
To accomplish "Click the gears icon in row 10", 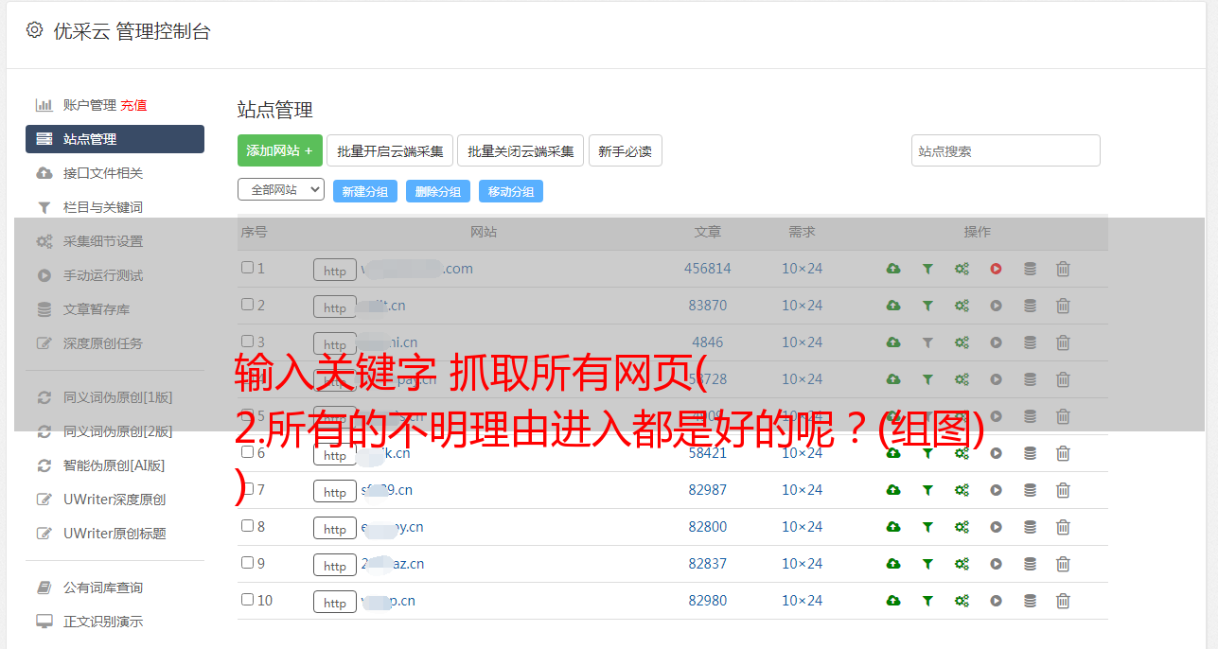I will coord(962,601).
